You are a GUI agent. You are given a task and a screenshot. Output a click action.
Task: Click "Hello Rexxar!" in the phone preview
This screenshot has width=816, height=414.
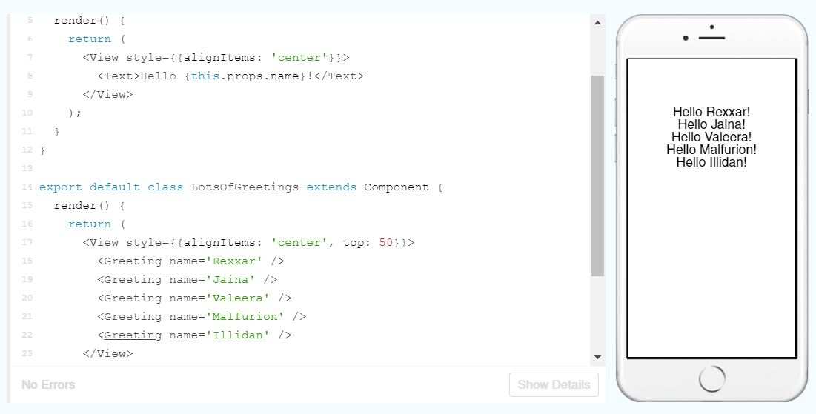click(x=711, y=112)
